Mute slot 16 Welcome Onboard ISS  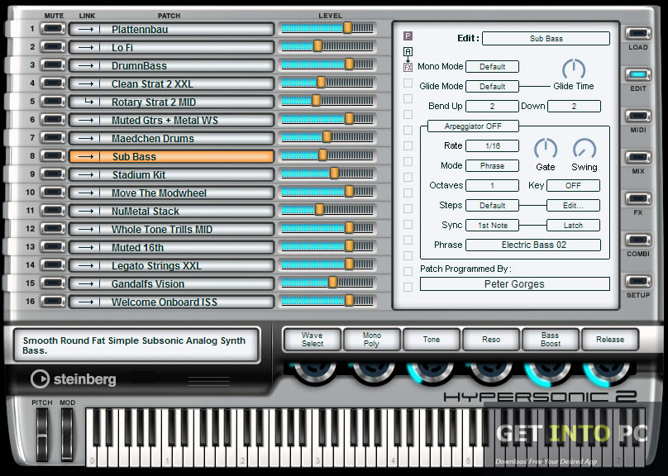53,302
